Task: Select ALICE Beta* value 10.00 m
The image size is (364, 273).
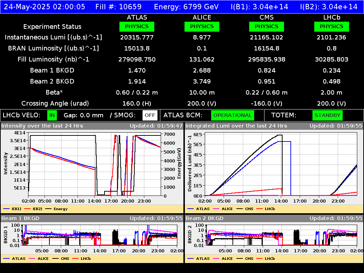Action: click(202, 92)
